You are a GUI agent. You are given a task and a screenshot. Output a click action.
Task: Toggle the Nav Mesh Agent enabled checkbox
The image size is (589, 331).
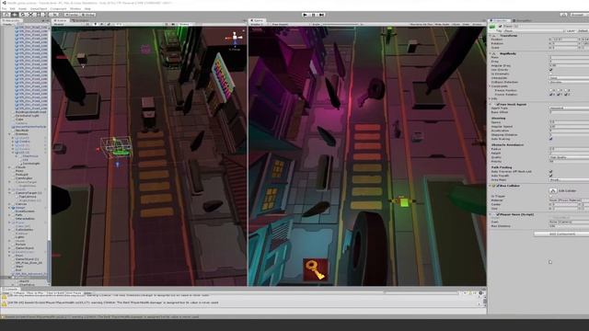[x=498, y=104]
